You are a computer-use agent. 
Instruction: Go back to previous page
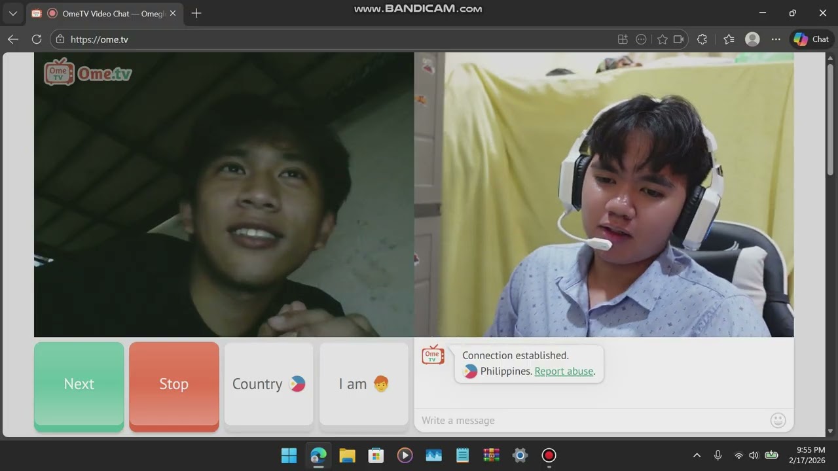13,39
